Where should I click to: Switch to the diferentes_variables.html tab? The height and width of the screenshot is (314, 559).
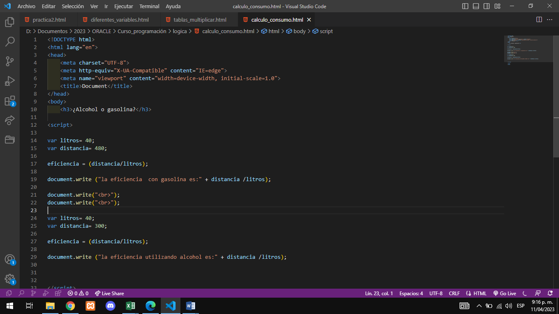click(x=119, y=20)
